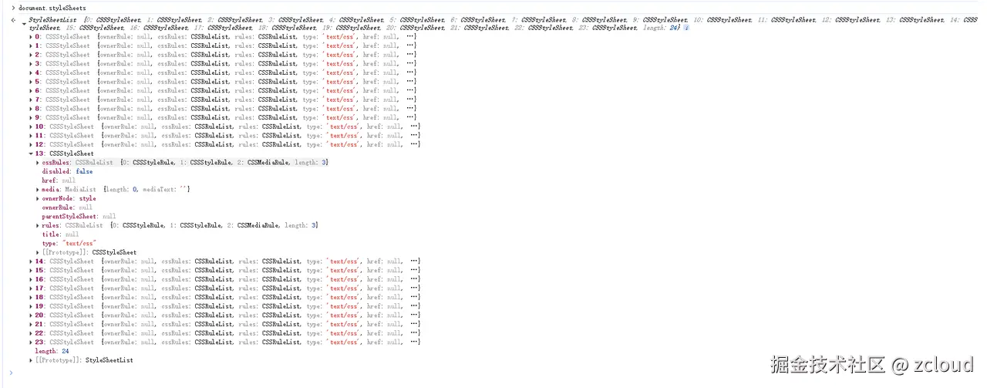Expand stylesheet entry 3
Viewport: 987px width, 388px height.
tap(32, 64)
